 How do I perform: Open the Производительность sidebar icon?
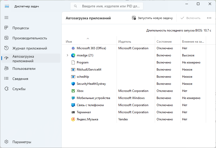tap(7, 38)
